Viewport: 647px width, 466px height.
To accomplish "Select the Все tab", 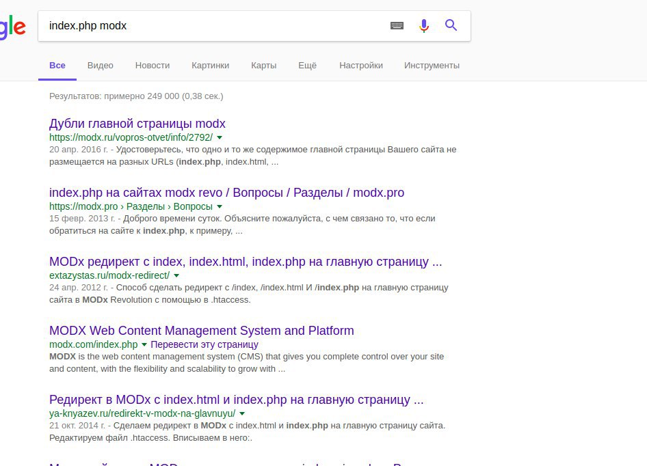I will pyautogui.click(x=57, y=65).
